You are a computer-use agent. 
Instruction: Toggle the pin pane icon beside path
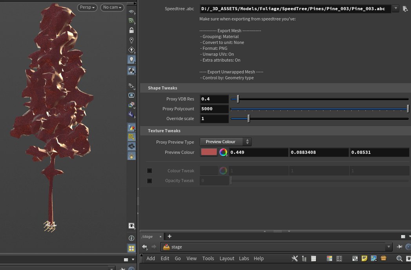(399, 247)
